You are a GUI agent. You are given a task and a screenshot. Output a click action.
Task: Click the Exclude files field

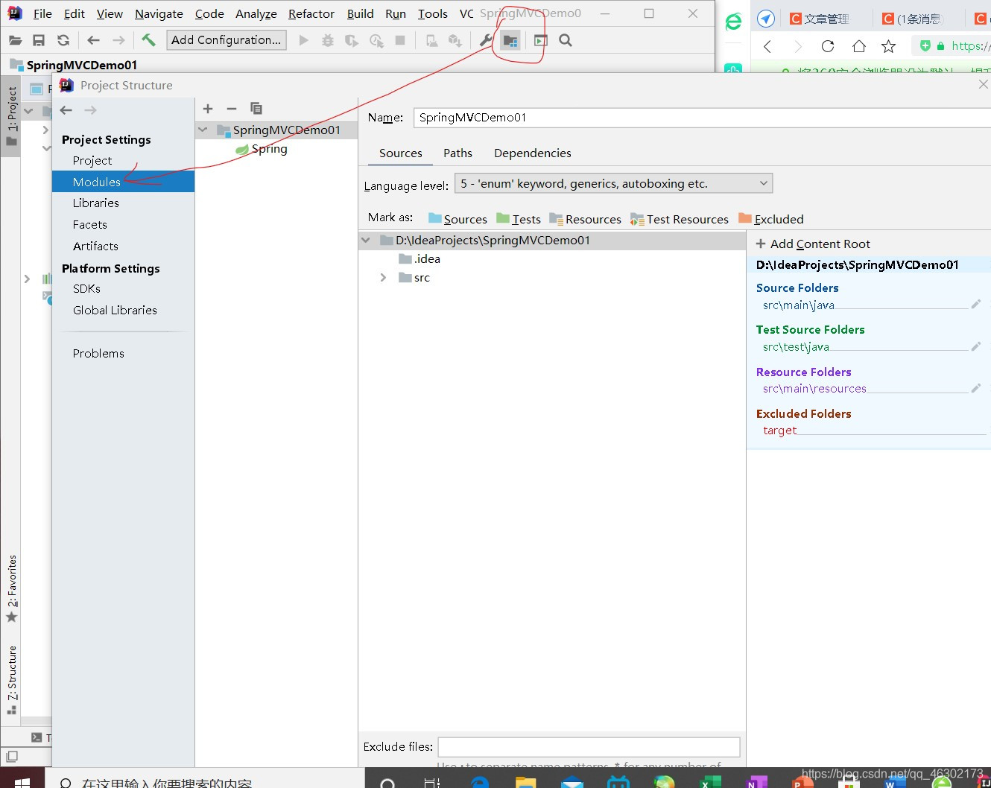589,747
